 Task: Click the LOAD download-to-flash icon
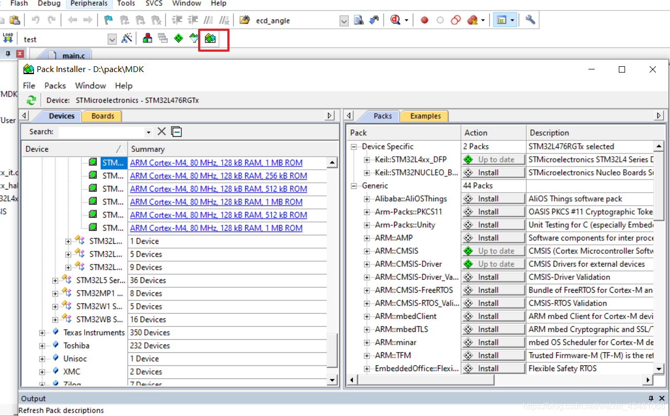click(8, 38)
